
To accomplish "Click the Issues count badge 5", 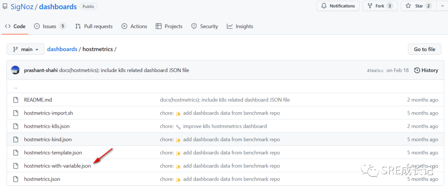I will point(63,26).
